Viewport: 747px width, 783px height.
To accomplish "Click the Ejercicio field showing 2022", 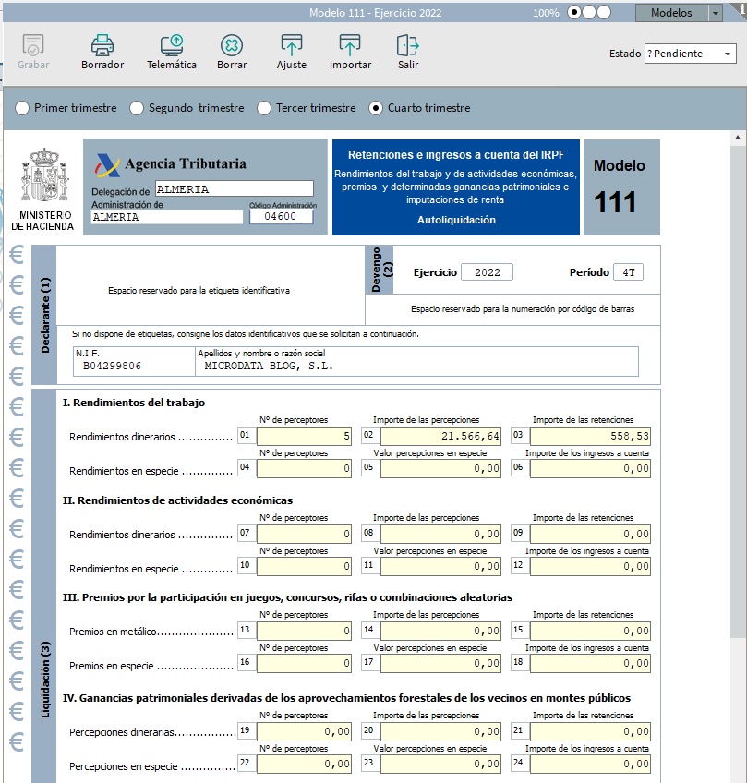I will coord(487,272).
